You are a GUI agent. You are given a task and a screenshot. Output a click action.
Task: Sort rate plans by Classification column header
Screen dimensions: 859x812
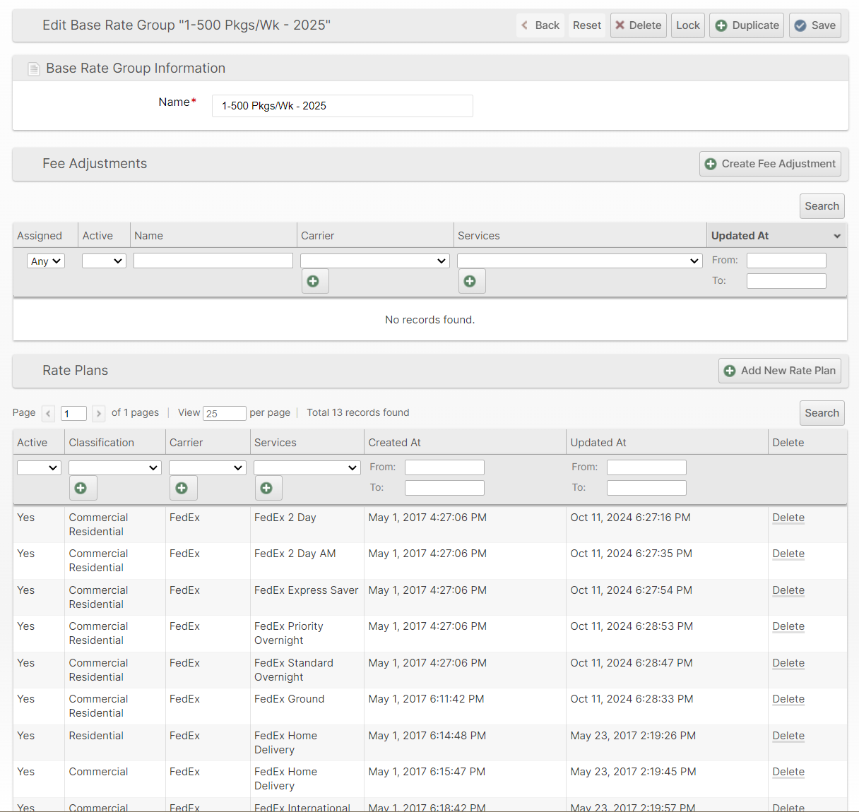tap(101, 443)
